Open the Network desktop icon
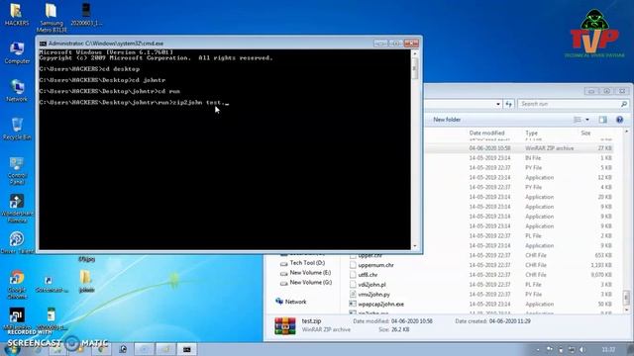 point(17,90)
